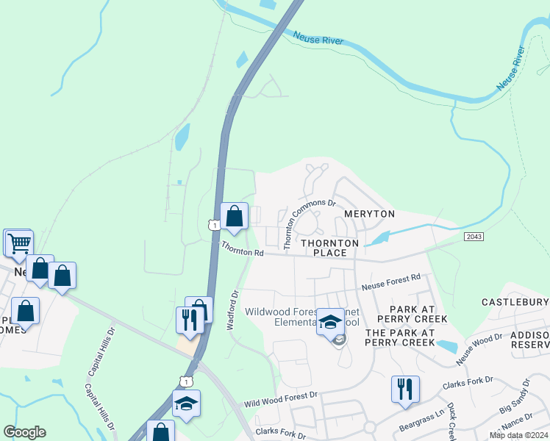
Task: Click the Meryton neighborhood label
Action: (x=369, y=213)
